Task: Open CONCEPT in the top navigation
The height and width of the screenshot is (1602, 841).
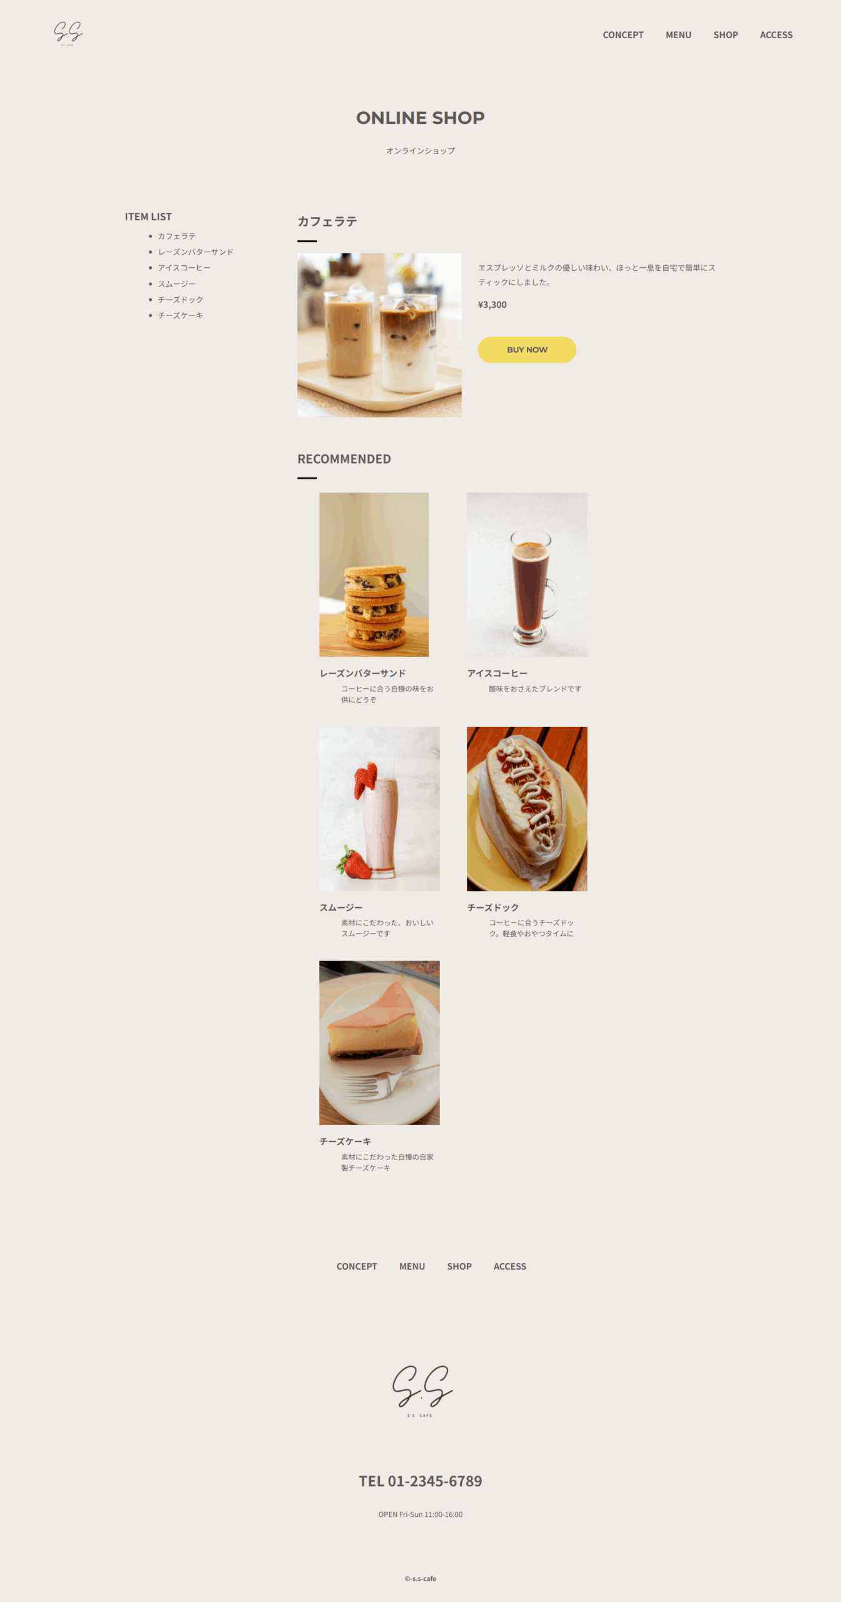Action: (623, 35)
